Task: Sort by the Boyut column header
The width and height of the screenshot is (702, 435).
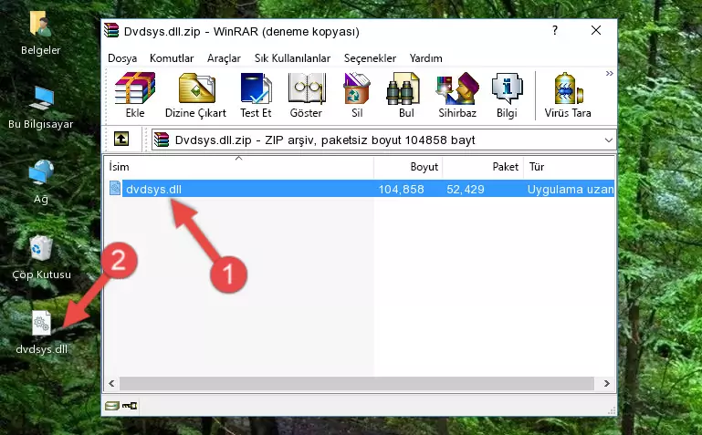Action: pos(408,167)
